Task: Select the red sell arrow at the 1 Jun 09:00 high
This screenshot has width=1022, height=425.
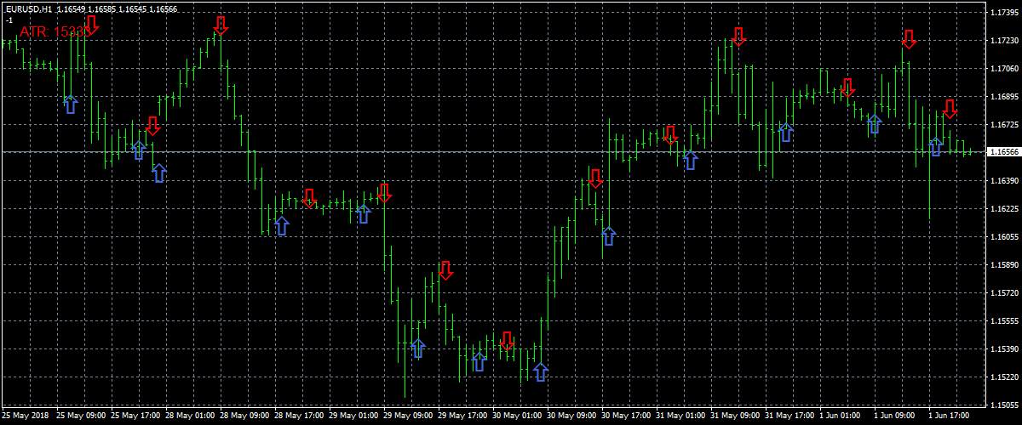Action: pos(909,39)
